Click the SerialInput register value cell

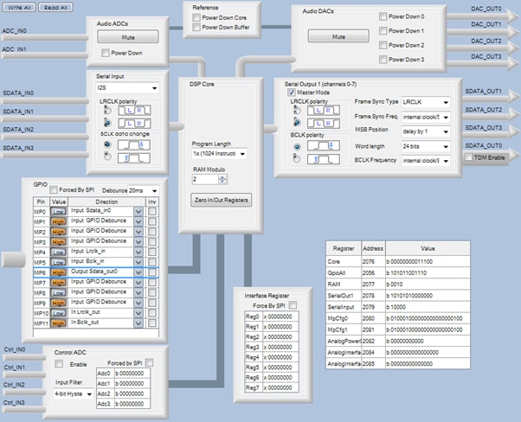(428, 307)
